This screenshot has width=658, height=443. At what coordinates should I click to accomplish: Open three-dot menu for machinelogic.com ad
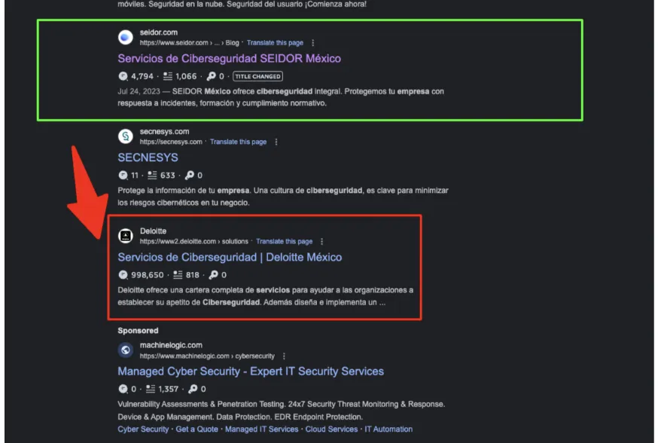tap(284, 356)
